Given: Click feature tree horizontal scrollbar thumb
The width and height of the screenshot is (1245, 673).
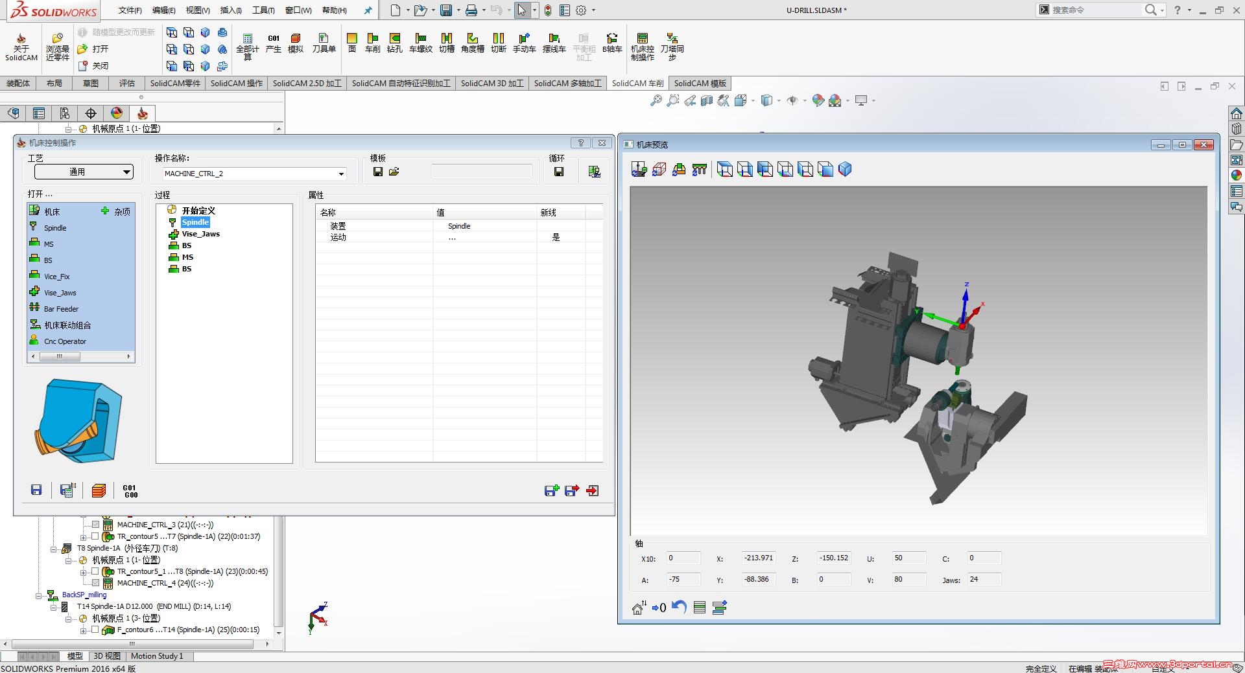Looking at the screenshot, I should (x=132, y=644).
